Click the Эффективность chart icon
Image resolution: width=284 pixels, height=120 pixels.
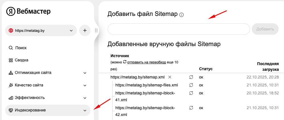[11, 98]
